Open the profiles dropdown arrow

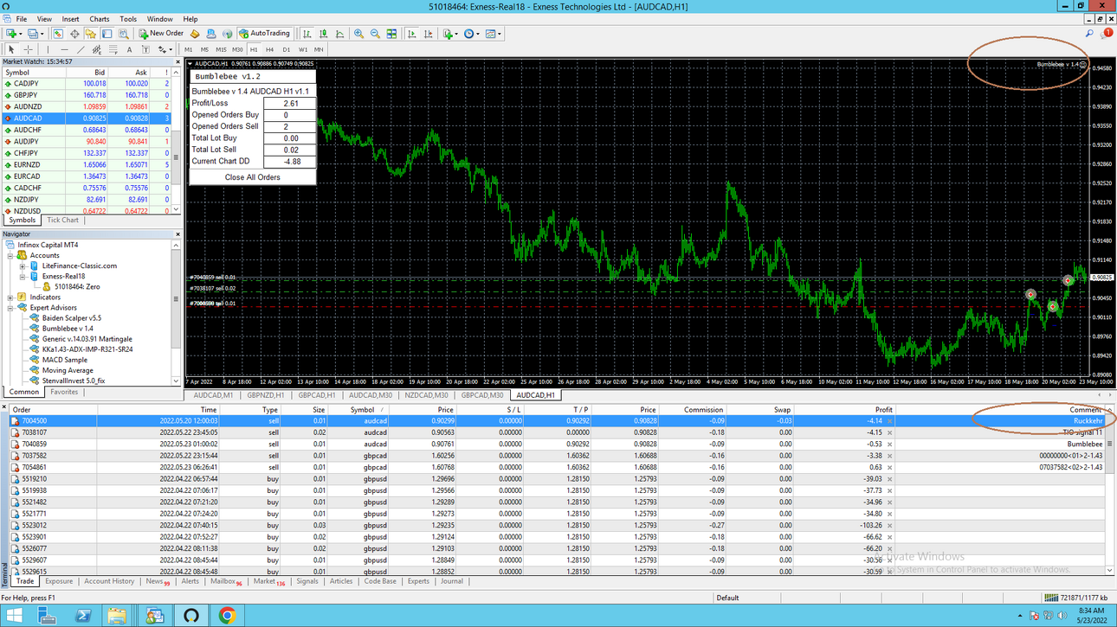(x=42, y=34)
